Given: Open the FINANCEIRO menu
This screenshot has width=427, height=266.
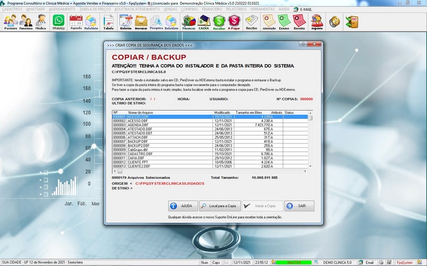Looking at the screenshot, I should coord(212,9).
